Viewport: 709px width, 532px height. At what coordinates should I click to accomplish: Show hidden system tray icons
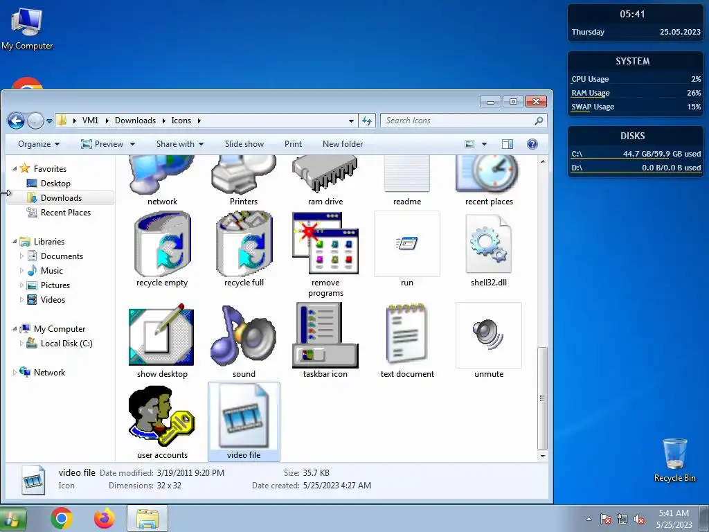589,520
